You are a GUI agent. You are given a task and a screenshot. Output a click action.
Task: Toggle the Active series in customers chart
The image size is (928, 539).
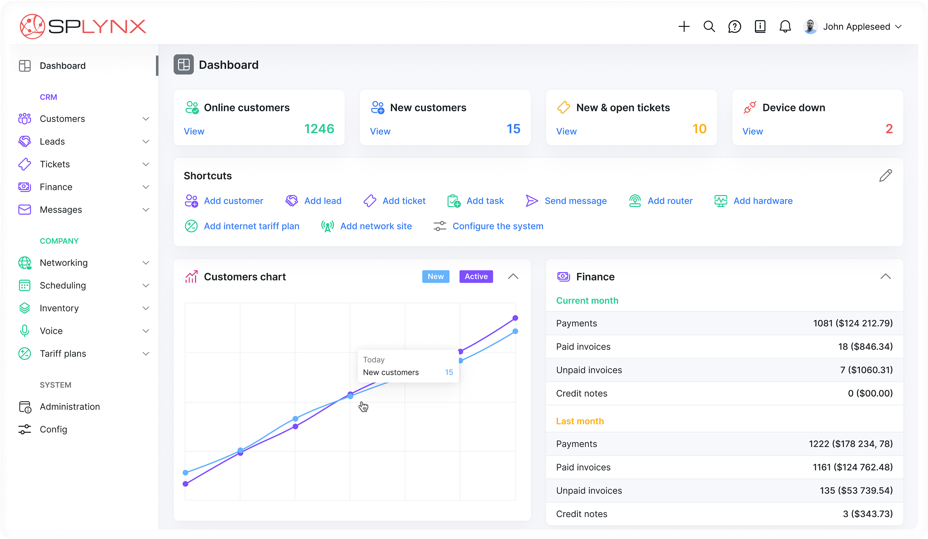476,276
